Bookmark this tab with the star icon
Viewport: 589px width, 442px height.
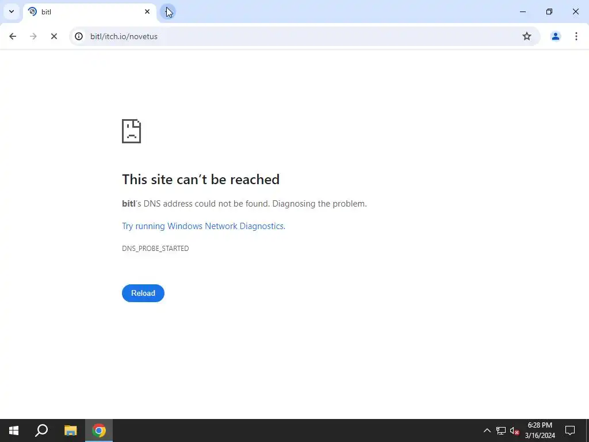pyautogui.click(x=527, y=36)
